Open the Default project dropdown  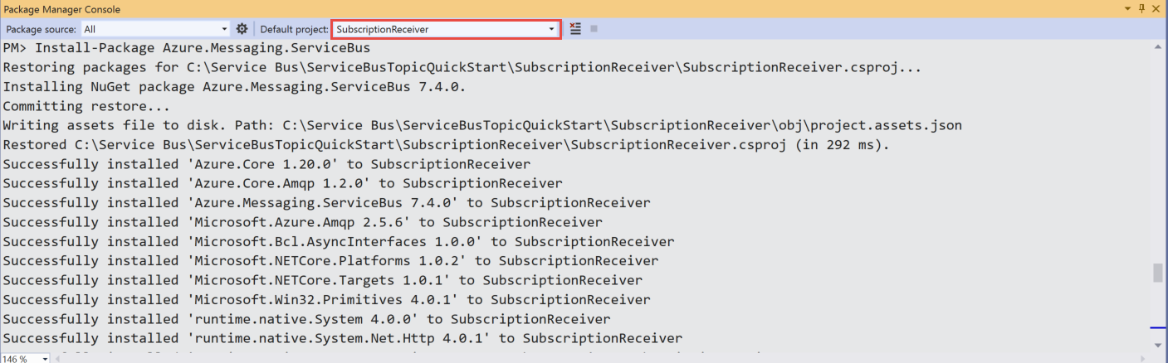tap(447, 29)
